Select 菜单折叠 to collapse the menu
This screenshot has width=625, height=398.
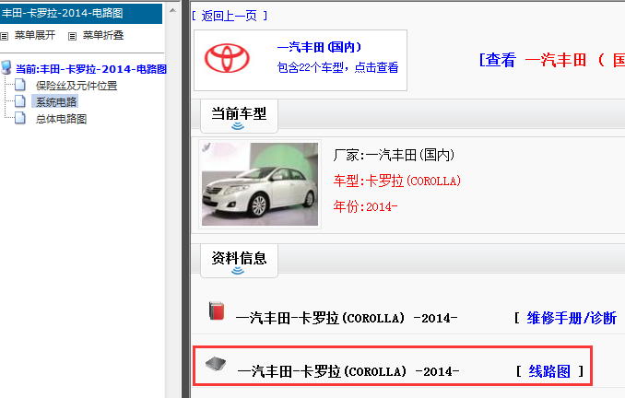coord(103,35)
